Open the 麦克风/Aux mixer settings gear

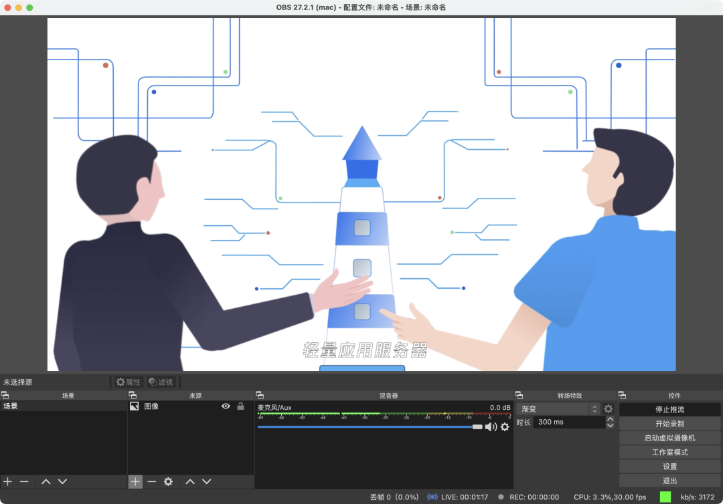[505, 427]
